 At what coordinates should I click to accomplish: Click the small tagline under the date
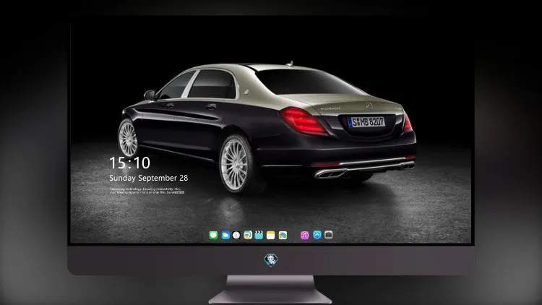(147, 191)
